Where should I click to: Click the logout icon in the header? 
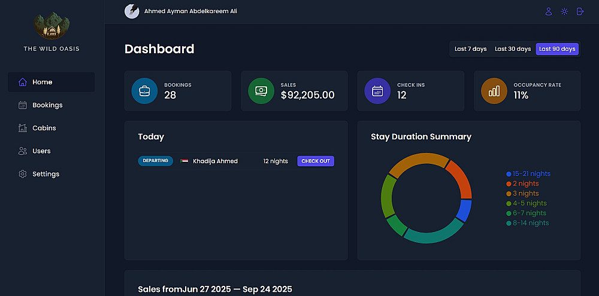[x=580, y=11]
